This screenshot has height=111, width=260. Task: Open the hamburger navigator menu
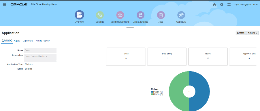pyautogui.click(x=5, y=5)
